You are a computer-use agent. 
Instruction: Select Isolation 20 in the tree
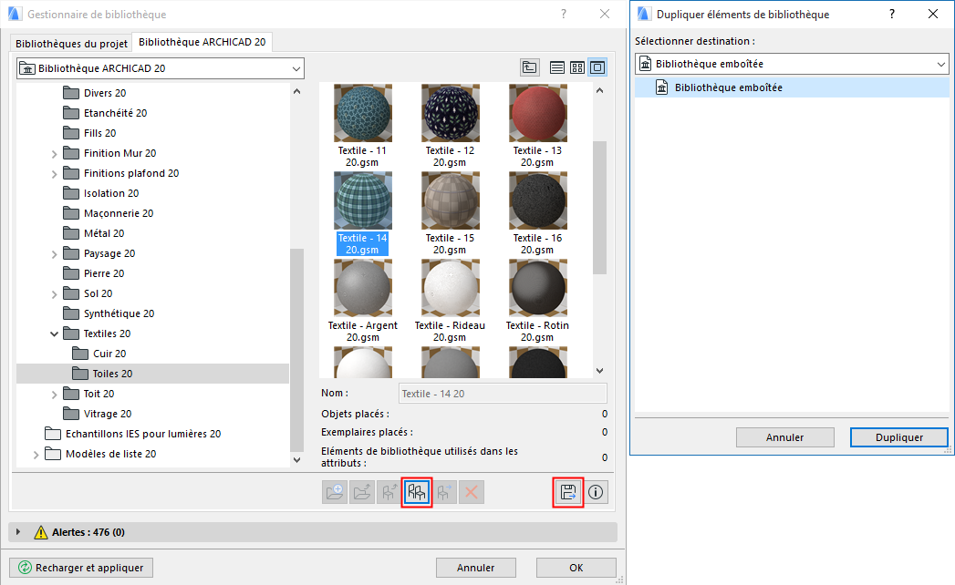(111, 193)
